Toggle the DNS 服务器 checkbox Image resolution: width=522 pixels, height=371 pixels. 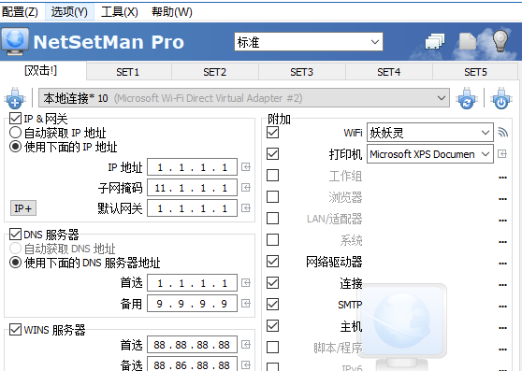15,234
